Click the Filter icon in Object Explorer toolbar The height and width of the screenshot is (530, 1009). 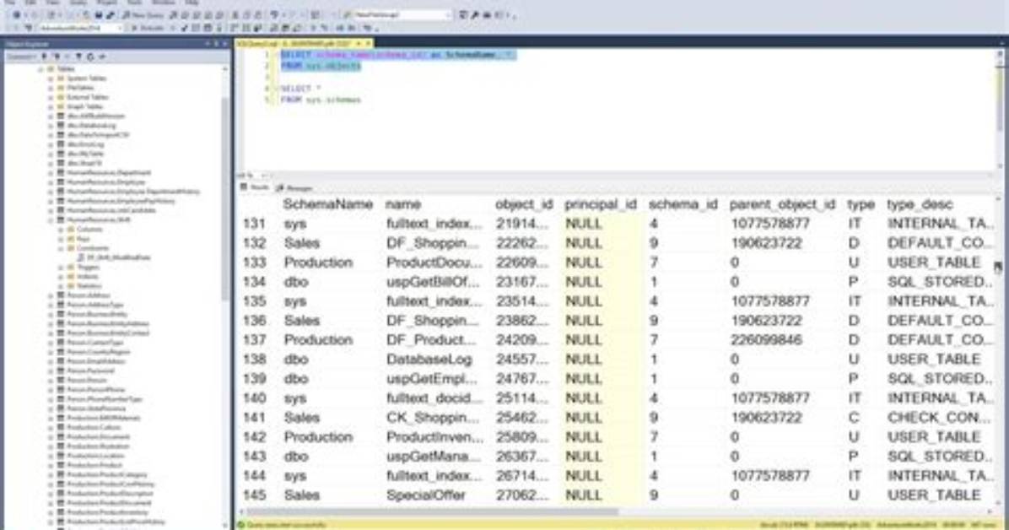point(79,57)
